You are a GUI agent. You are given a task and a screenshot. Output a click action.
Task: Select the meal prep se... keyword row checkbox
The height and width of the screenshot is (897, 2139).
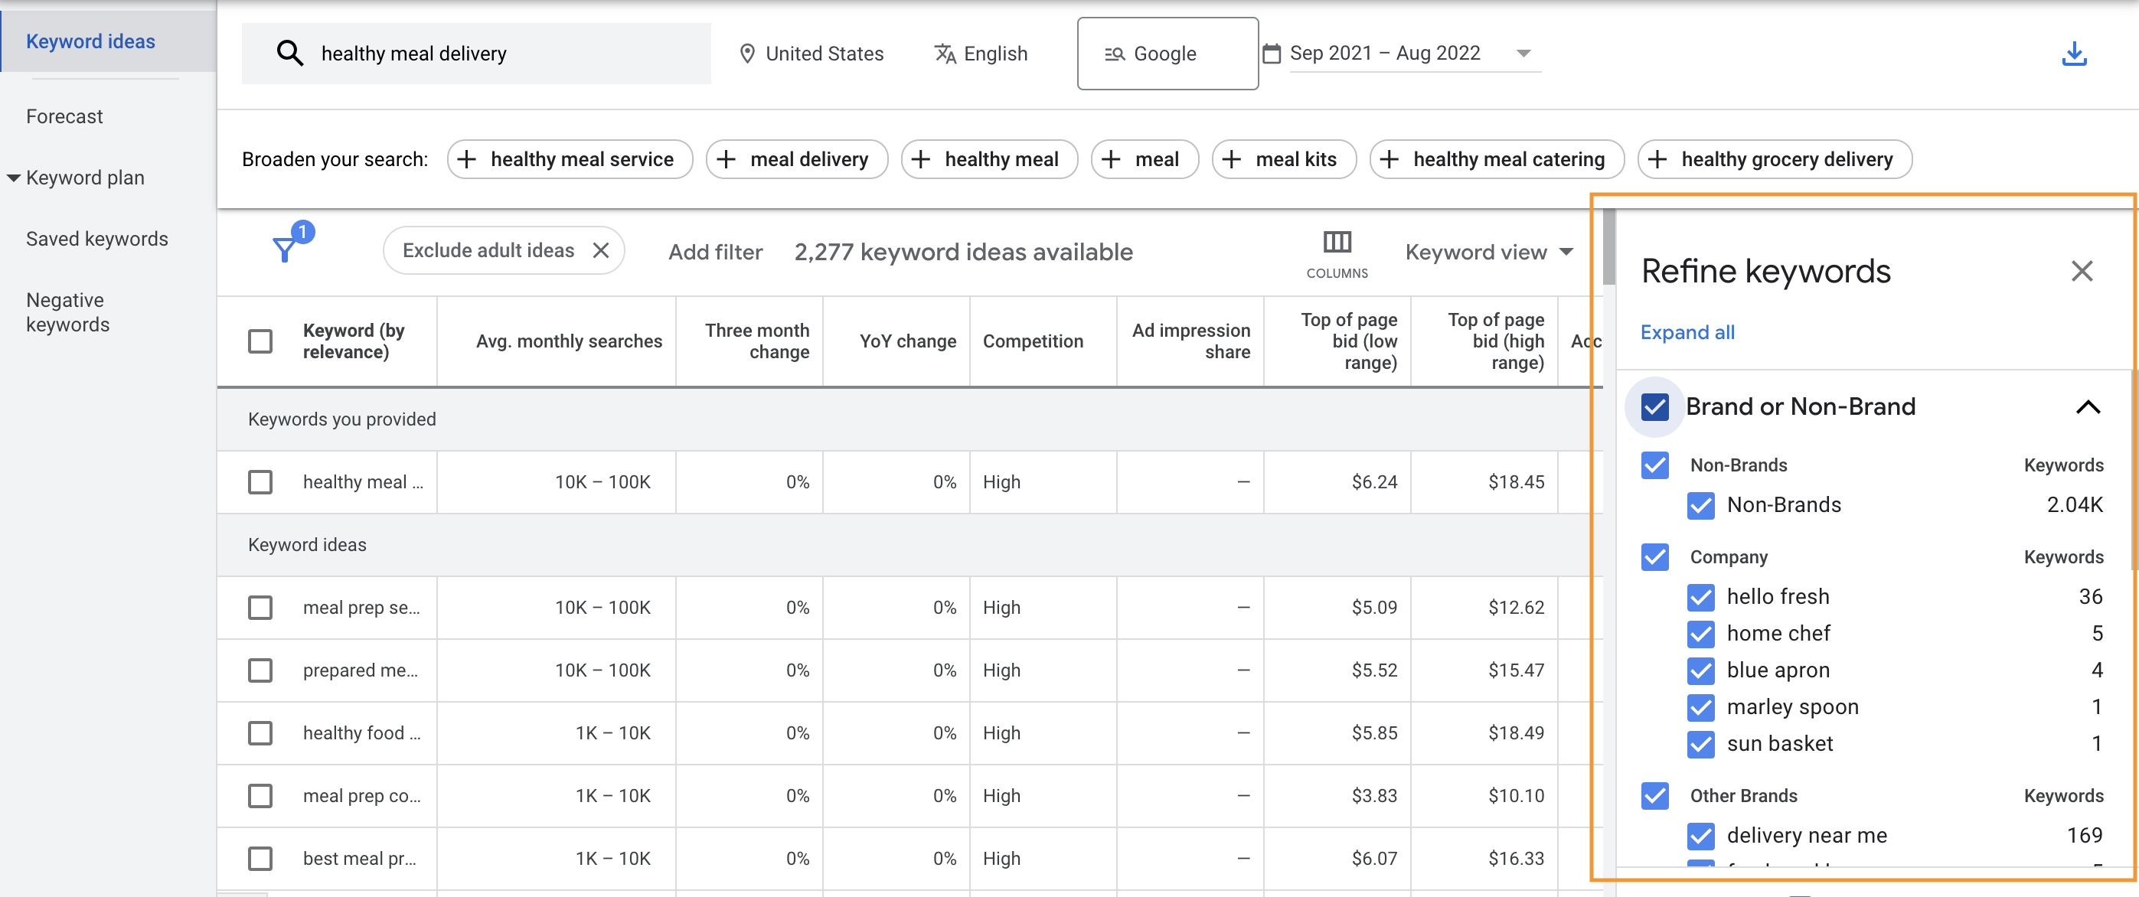[260, 608]
